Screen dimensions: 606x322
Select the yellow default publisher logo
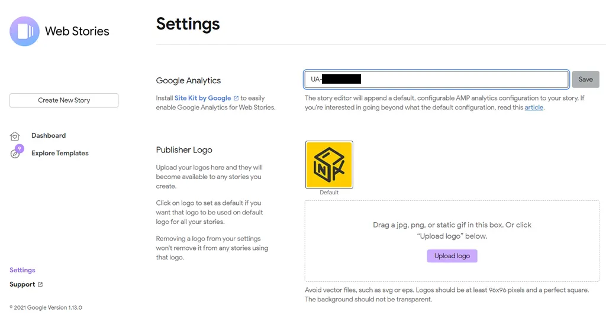coord(329,165)
